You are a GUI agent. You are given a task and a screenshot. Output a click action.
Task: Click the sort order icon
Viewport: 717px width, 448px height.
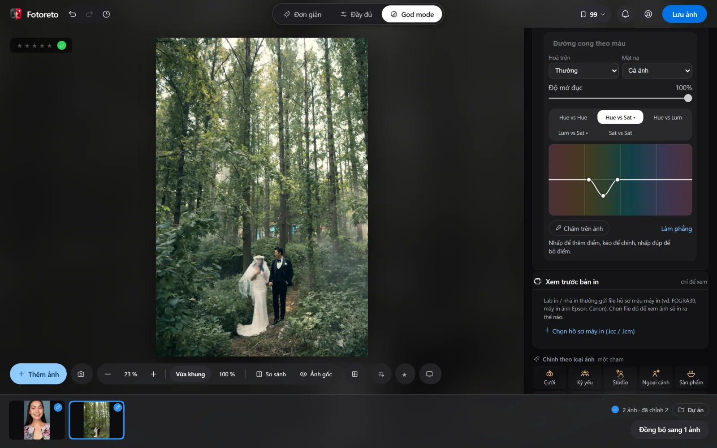(x=381, y=374)
